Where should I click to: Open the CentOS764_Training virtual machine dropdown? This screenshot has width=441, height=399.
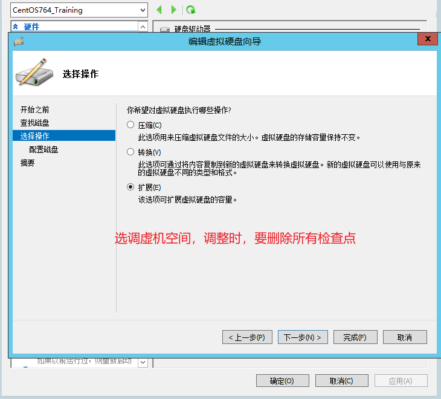click(x=79, y=10)
